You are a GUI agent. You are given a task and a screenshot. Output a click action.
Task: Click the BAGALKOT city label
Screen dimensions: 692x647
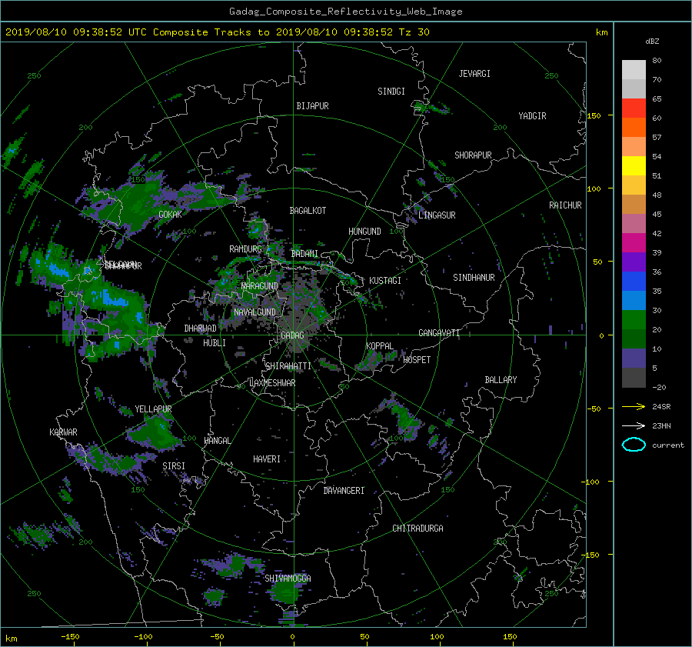308,211
